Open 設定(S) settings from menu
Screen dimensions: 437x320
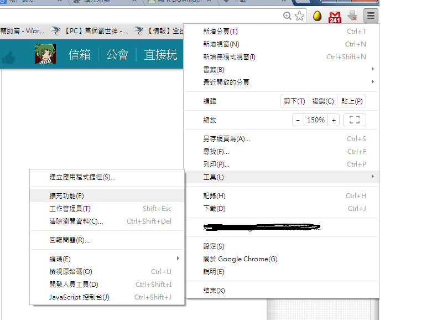coord(214,246)
